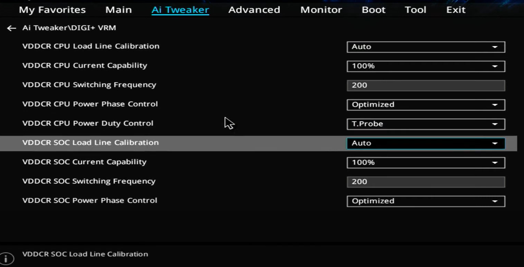
Task: Expand VDDCR CPU Load Line Calibration dropdown
Action: point(426,47)
